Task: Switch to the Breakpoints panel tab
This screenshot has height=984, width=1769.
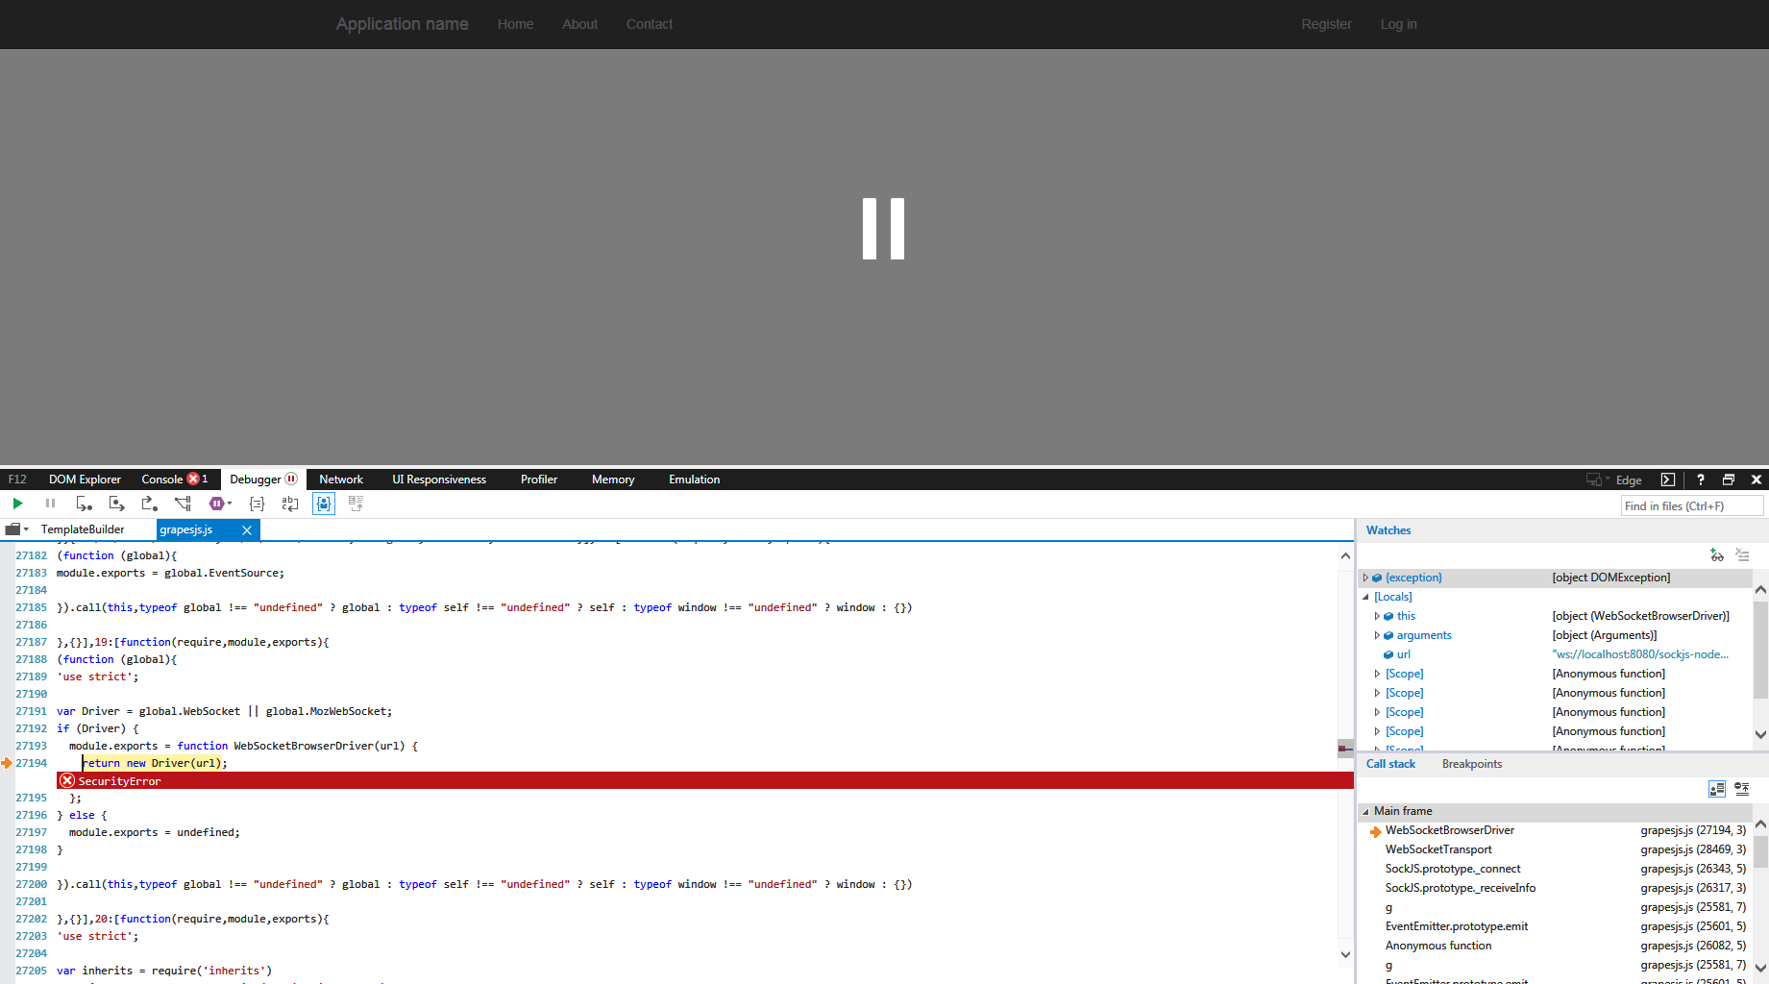Action: (x=1471, y=764)
